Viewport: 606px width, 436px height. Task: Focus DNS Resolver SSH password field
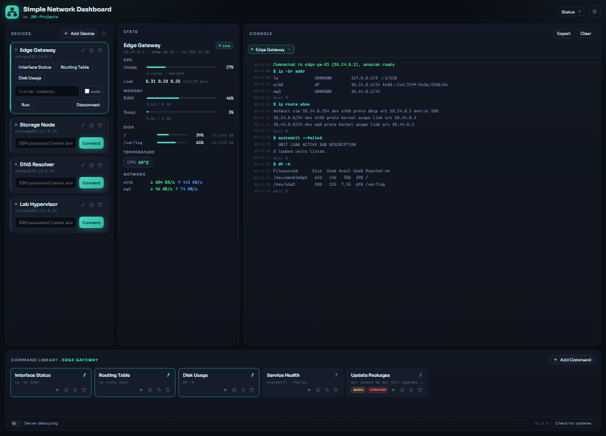[46, 183]
